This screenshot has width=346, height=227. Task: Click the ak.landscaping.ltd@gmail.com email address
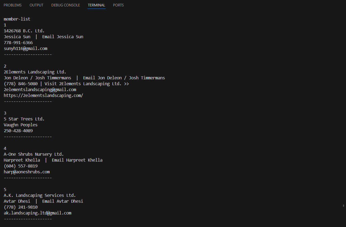pyautogui.click(x=37, y=213)
